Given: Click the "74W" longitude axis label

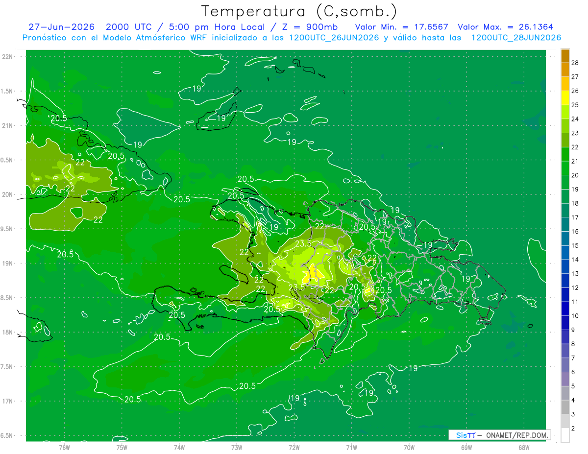Looking at the screenshot, I should 179,447.
